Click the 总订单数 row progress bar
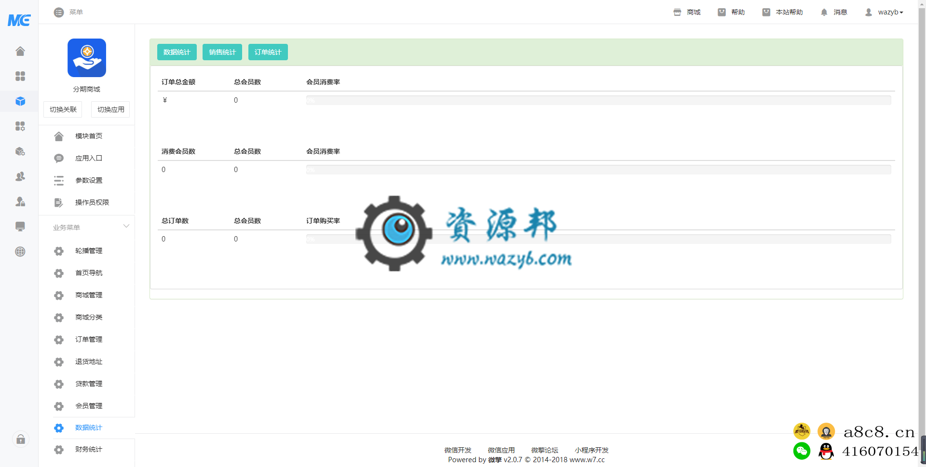This screenshot has height=467, width=926. click(598, 239)
